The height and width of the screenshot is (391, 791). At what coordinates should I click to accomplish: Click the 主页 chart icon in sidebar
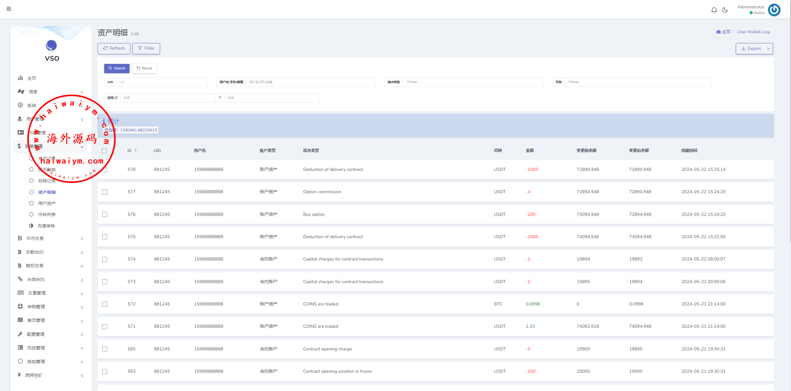(x=20, y=78)
